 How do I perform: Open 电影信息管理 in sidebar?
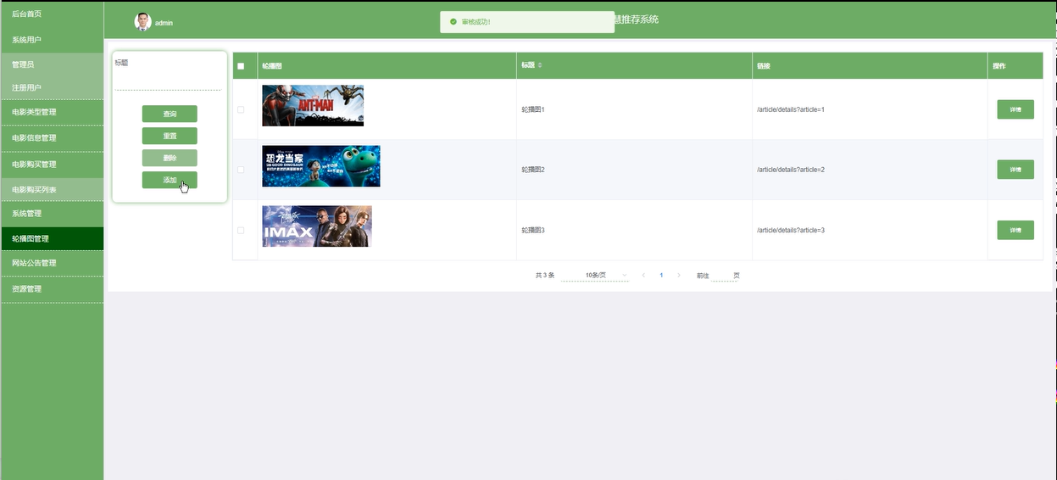pos(52,138)
